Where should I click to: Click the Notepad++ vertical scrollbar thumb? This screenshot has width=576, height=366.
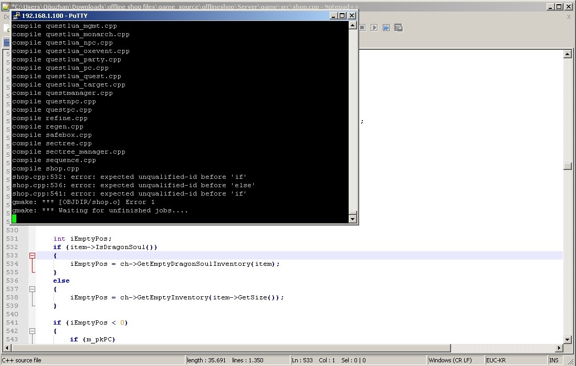(567, 166)
